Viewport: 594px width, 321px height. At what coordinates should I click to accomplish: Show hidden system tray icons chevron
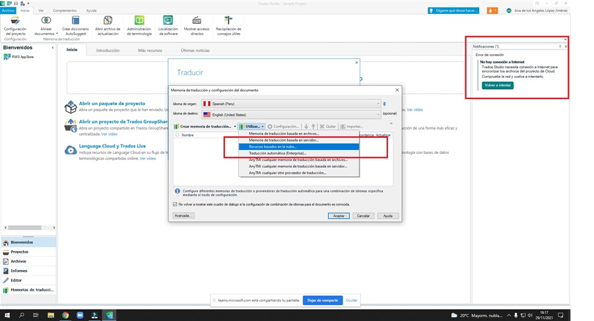click(x=509, y=315)
